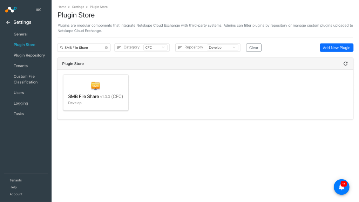
Task: Open Help link in sidebar
Action: pos(13,187)
